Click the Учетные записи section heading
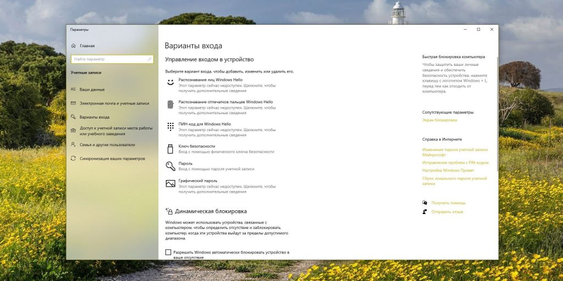Viewport: 563px width, 281px height. pyautogui.click(x=86, y=73)
